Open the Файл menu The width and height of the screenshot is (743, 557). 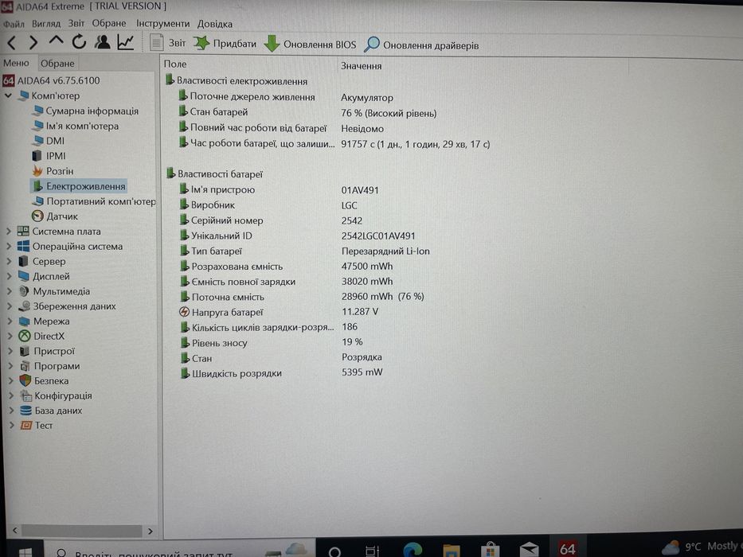click(x=14, y=23)
